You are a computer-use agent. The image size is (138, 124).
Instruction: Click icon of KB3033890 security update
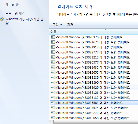[x=53, y=82]
